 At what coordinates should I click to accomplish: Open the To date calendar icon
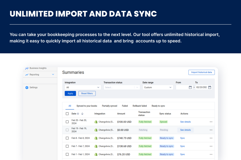(x=210, y=87)
